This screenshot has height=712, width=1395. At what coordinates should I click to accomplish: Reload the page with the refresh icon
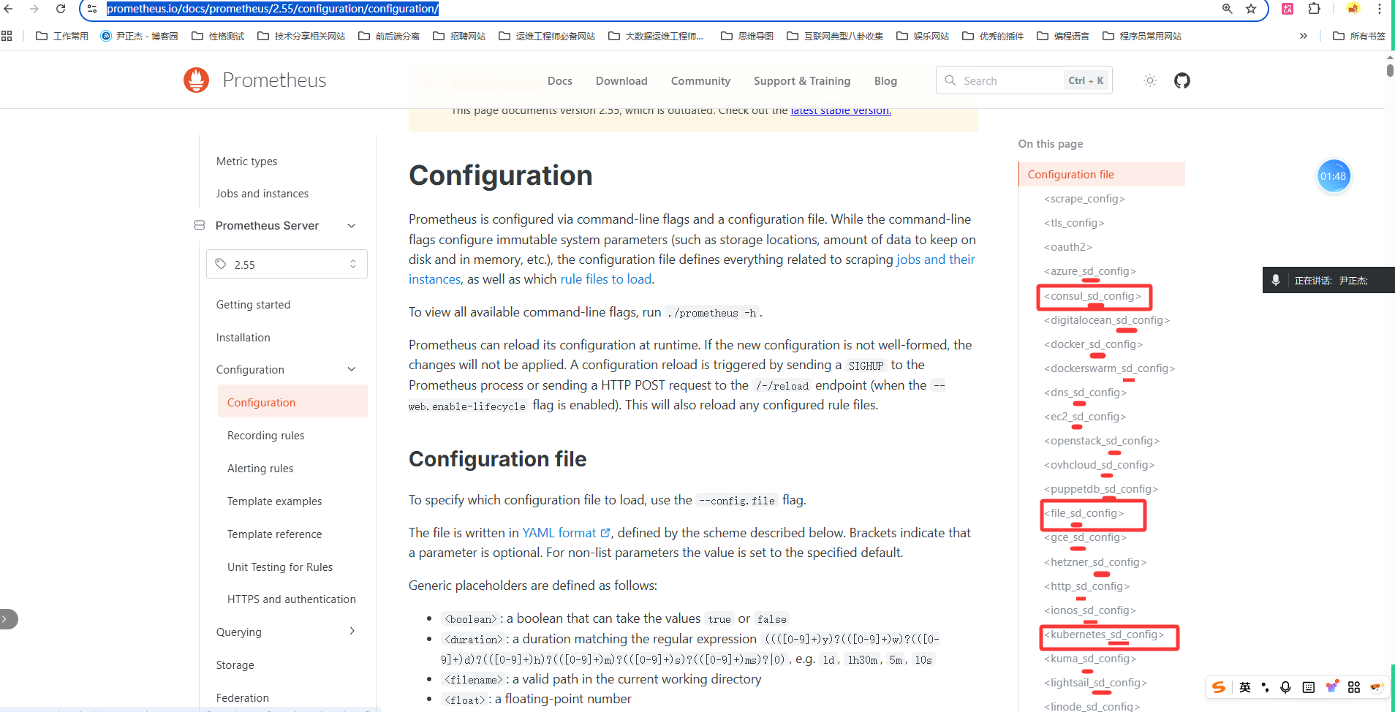[x=61, y=9]
